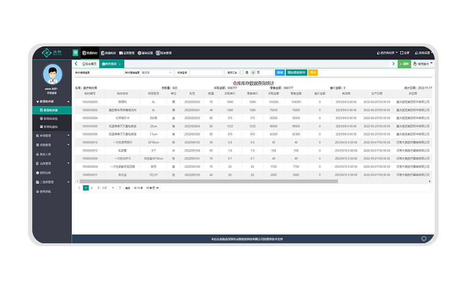Switch to the 后台首页 tab

[89, 64]
